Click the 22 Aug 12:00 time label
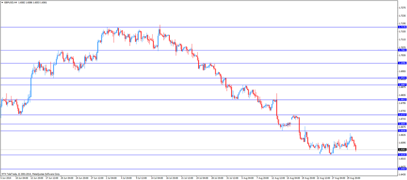The height and width of the screenshot is (180, 407). pyautogui.click(x=324, y=178)
